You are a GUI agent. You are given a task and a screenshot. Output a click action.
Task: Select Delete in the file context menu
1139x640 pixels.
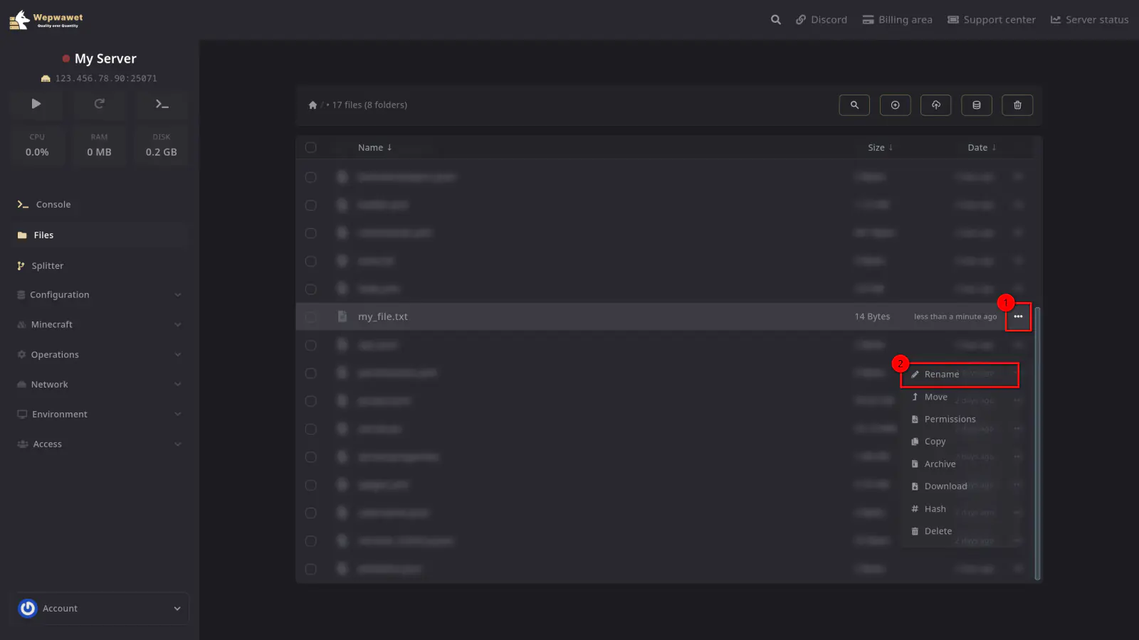click(938, 531)
